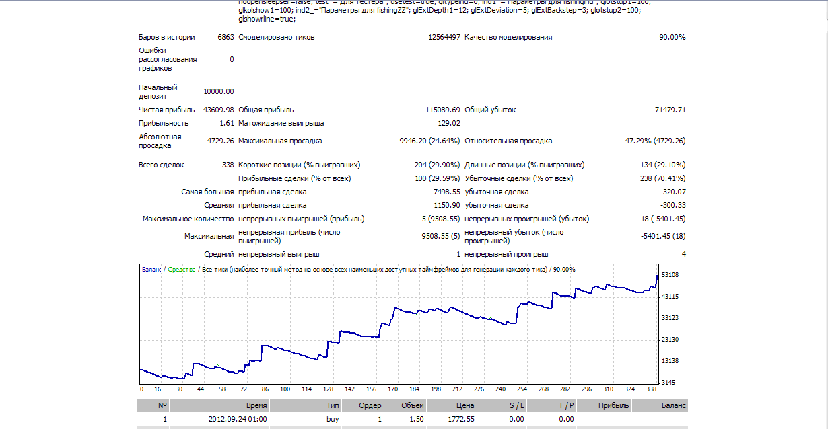Select trade time 2012.09.24 01:00

tap(238, 419)
